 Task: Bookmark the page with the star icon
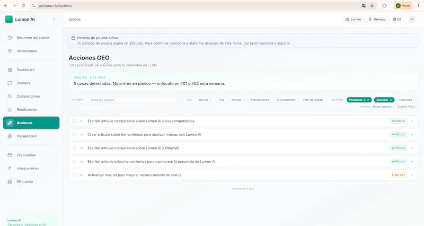point(372,6)
